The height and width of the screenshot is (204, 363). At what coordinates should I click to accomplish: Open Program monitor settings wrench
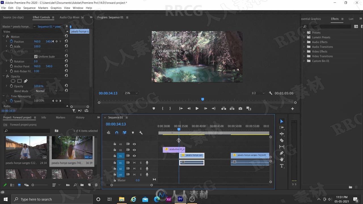click(x=271, y=93)
